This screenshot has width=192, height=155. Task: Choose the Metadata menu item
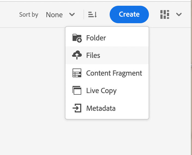click(x=107, y=108)
